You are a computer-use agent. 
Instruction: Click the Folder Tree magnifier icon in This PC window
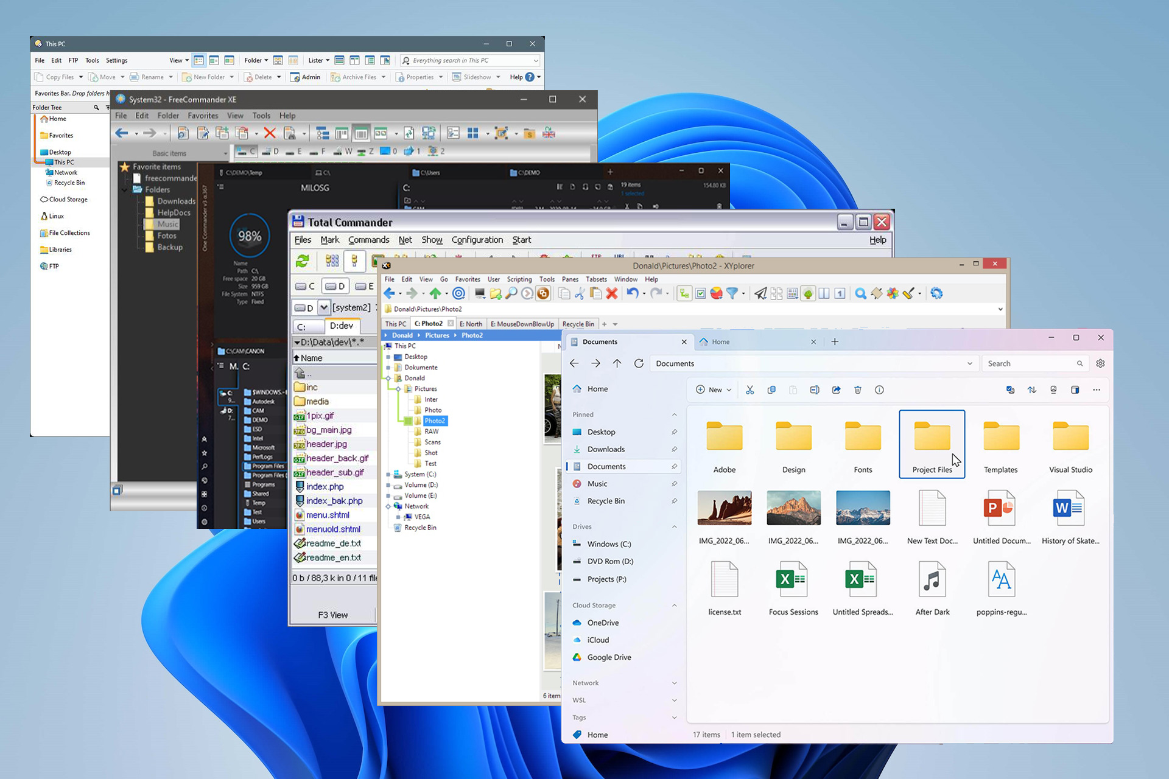(x=96, y=108)
